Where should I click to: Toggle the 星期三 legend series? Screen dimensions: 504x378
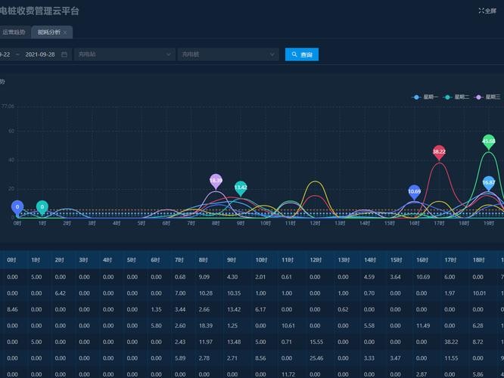click(487, 97)
